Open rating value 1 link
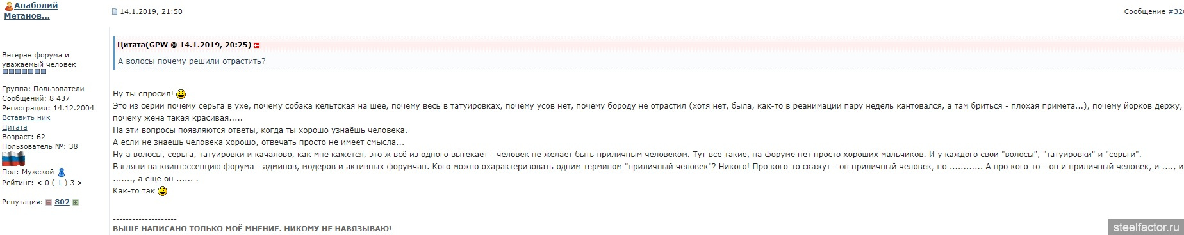This screenshot has width=1184, height=235. (x=60, y=183)
